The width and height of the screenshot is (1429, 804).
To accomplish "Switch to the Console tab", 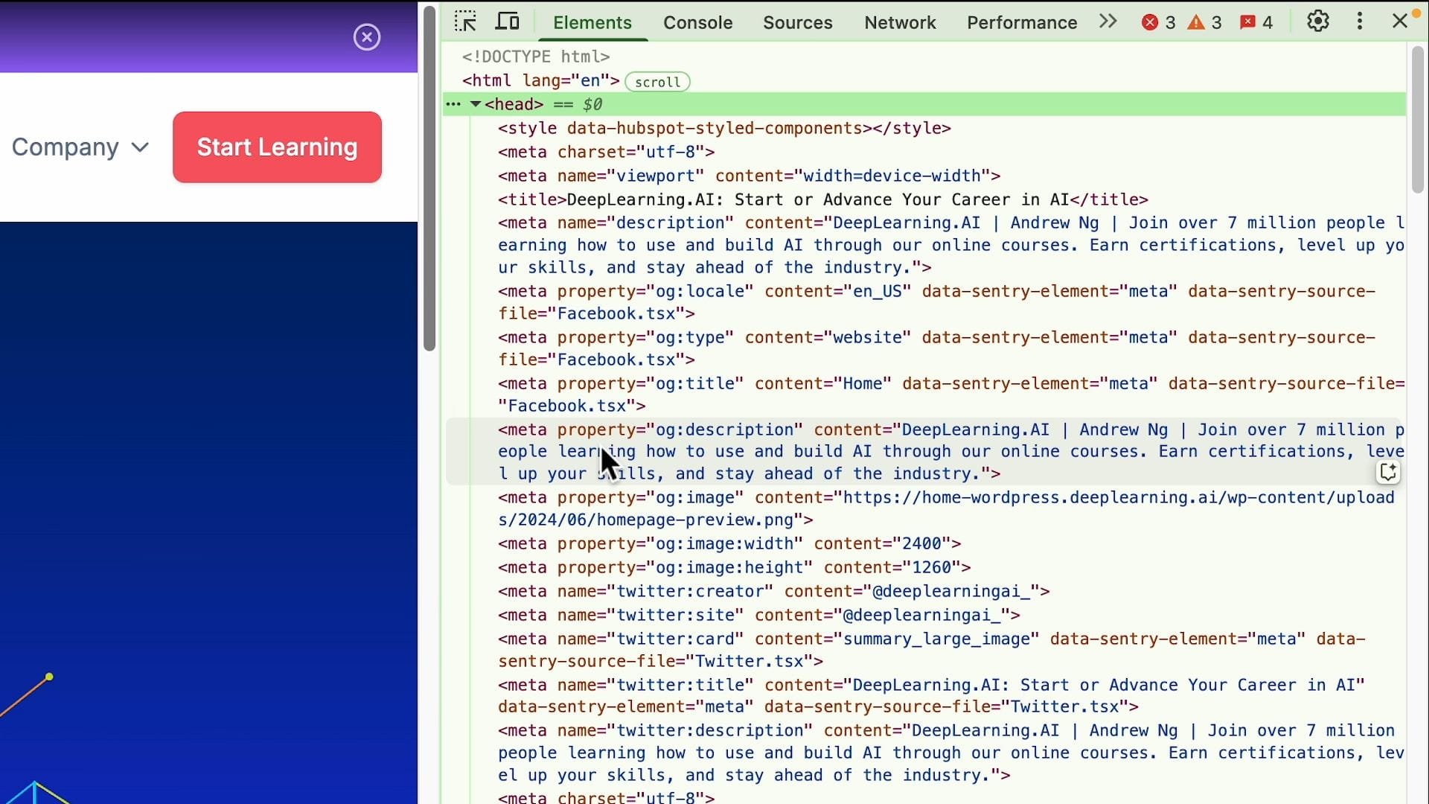I will pyautogui.click(x=697, y=22).
